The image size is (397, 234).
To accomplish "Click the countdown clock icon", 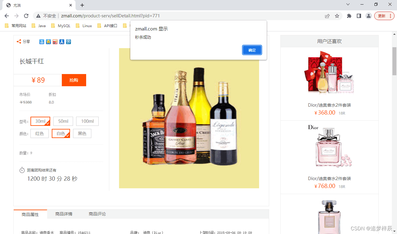I will coord(22,170).
